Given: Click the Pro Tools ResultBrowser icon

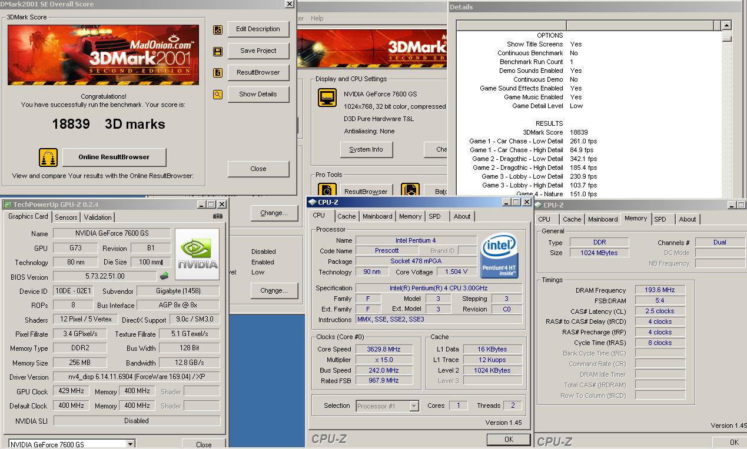Looking at the screenshot, I should click(x=327, y=190).
